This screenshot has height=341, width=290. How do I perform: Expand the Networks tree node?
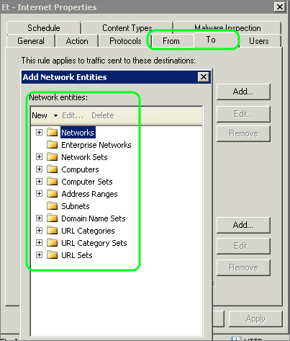(x=39, y=132)
